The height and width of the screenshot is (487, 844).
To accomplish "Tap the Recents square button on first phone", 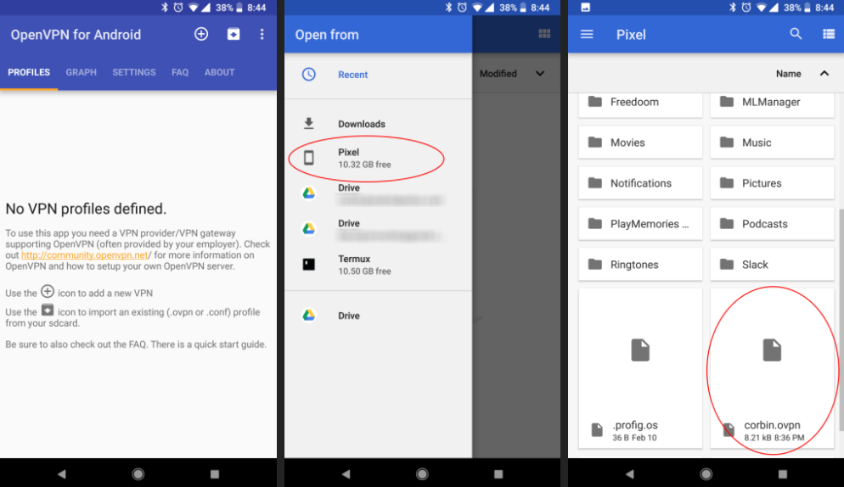I will coord(215,474).
